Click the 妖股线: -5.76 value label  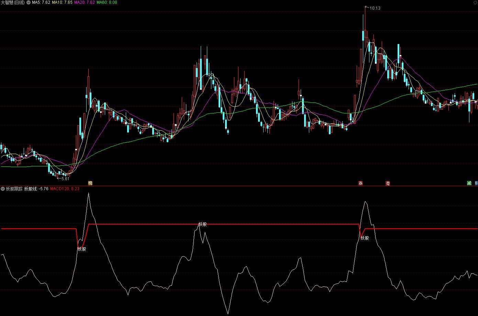click(x=36, y=189)
